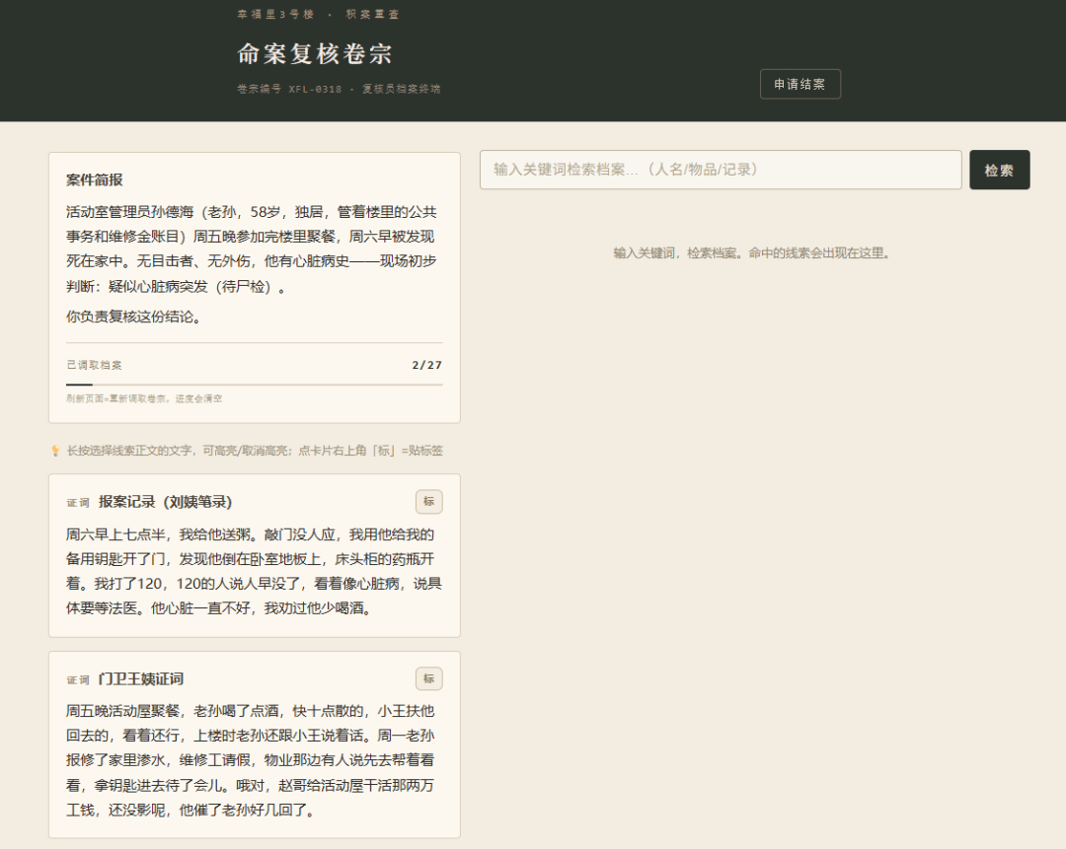Viewport: 1066px width, 849px height.
Task: Click the 刷新页面 refresh notice text
Action: [144, 398]
